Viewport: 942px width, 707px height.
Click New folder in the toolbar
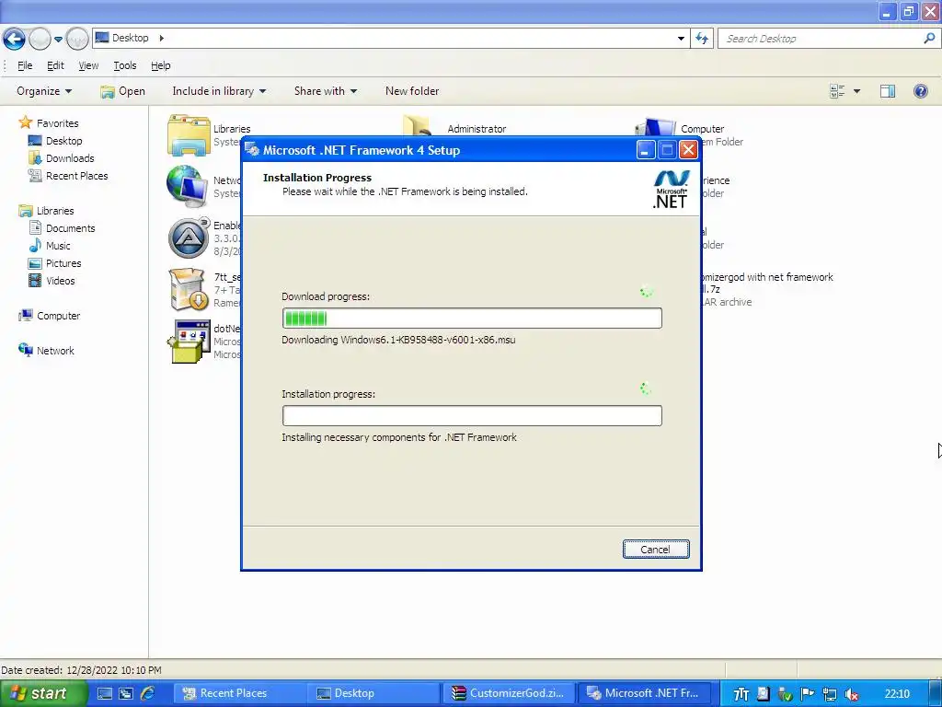[x=412, y=91]
